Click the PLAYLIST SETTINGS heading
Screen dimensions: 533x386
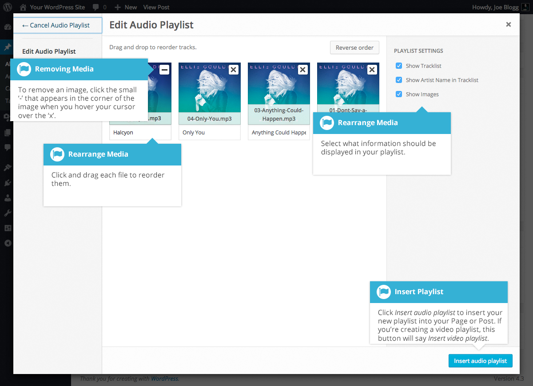[x=418, y=51]
